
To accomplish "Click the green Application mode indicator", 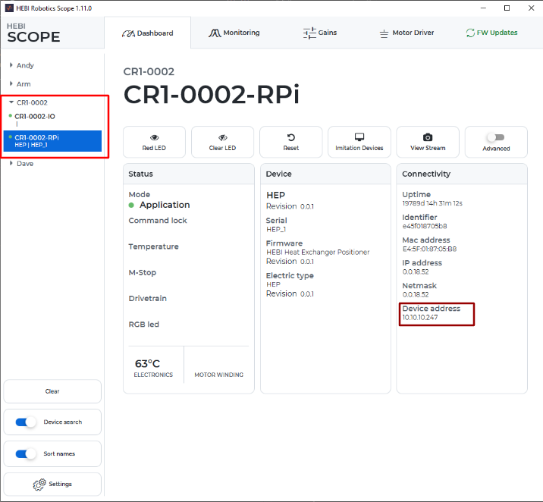I will click(131, 206).
